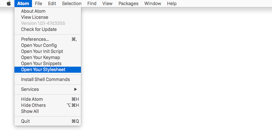Screen dimensions: 272x140
Task: Open Preferences…
Action: (x=48, y=39)
